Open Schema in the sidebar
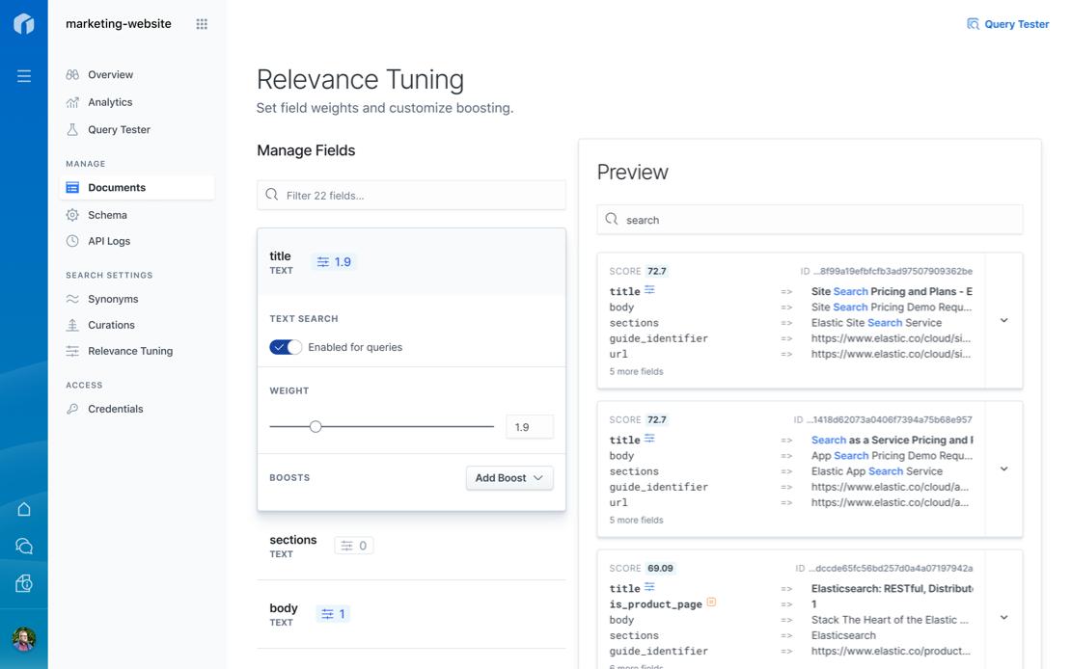 click(x=107, y=215)
